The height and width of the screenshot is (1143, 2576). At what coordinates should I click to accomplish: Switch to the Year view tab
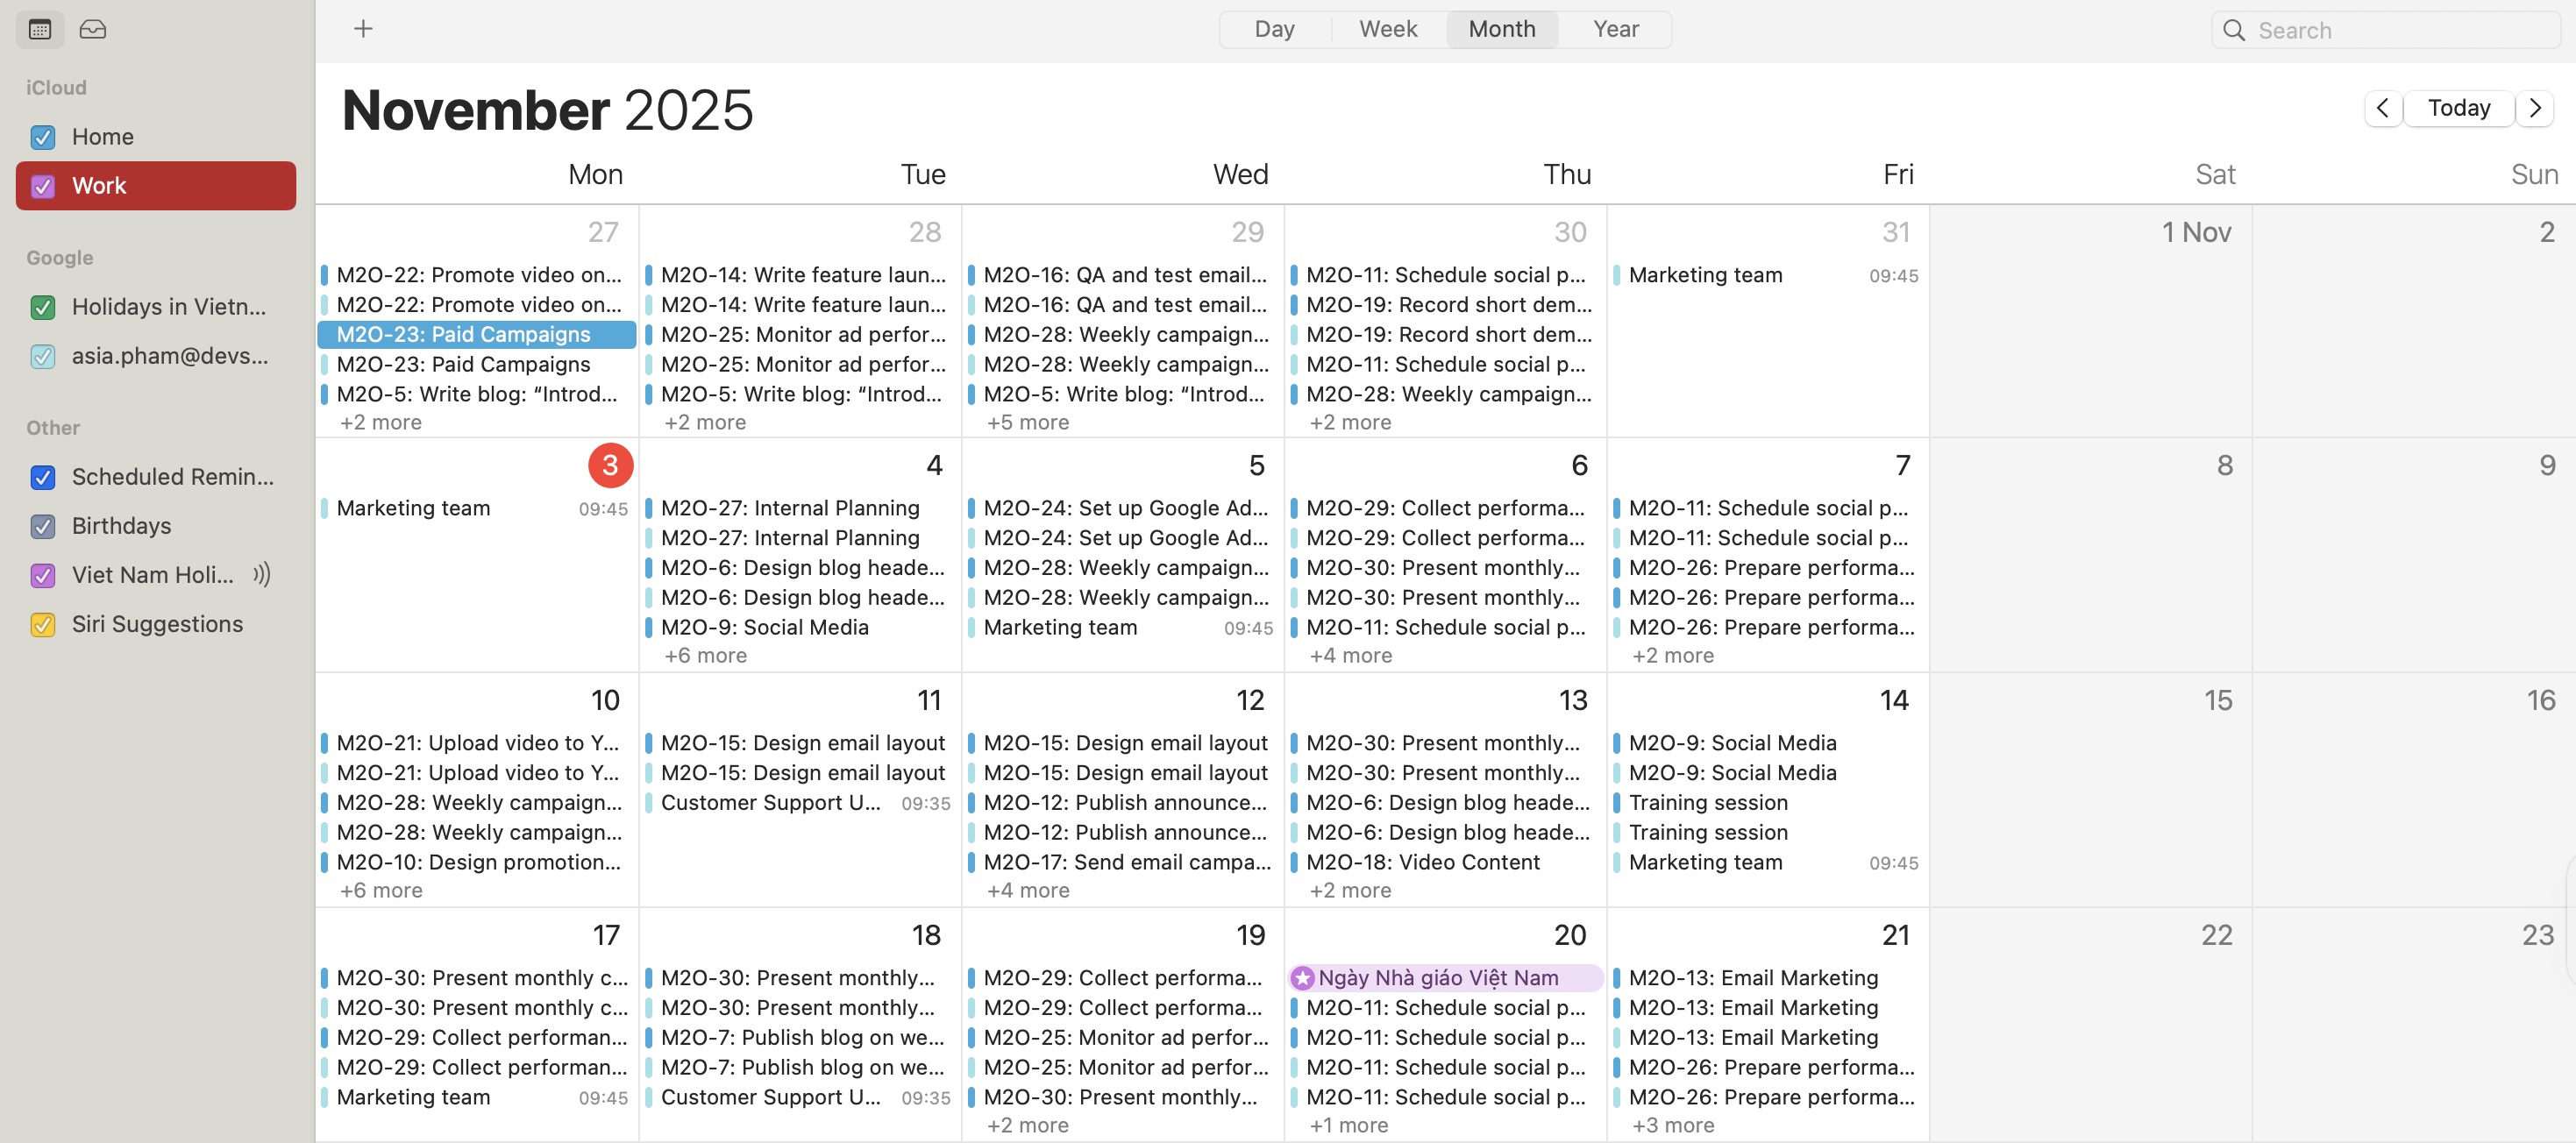pyautogui.click(x=1615, y=29)
